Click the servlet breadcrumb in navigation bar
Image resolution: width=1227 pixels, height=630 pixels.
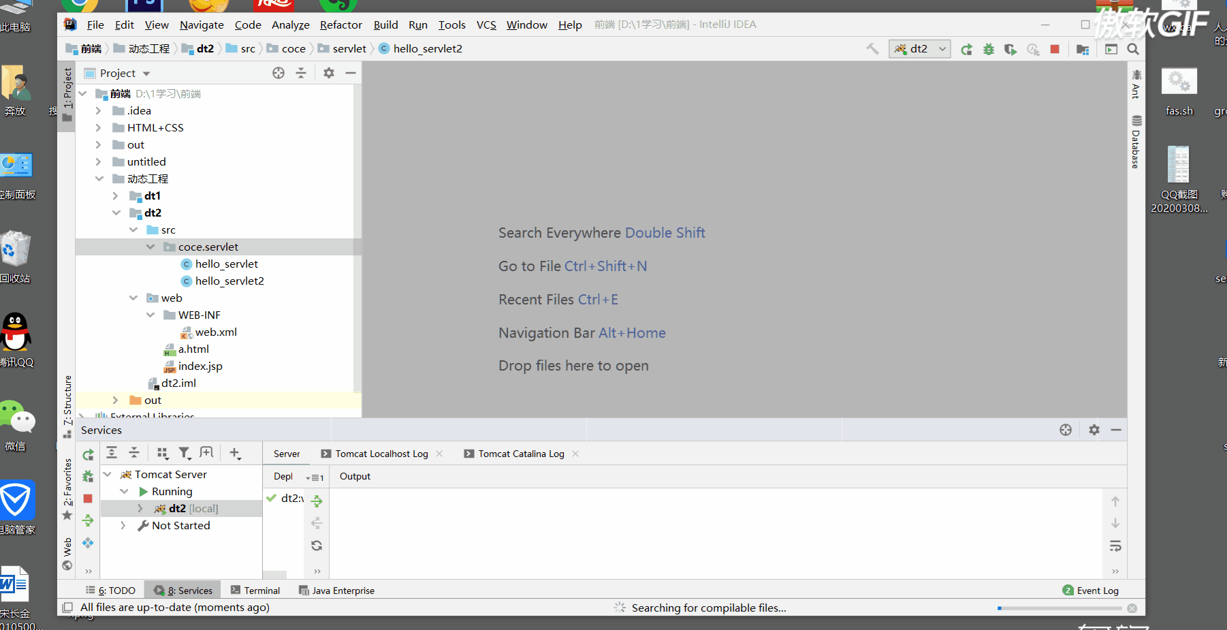pyautogui.click(x=342, y=48)
